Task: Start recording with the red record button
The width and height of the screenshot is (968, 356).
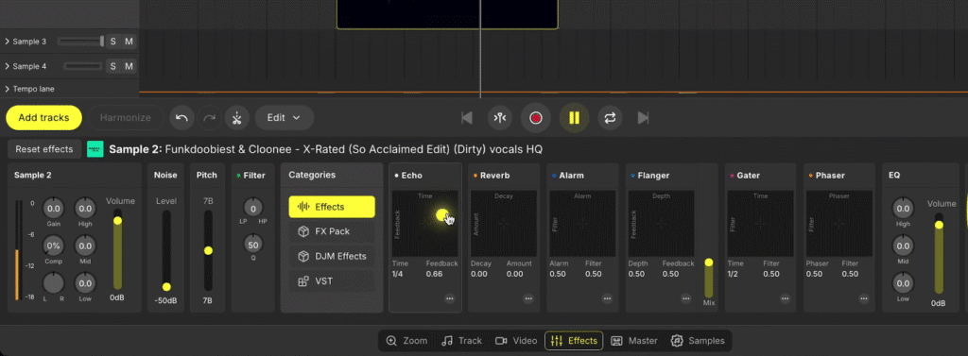Action: tap(536, 117)
